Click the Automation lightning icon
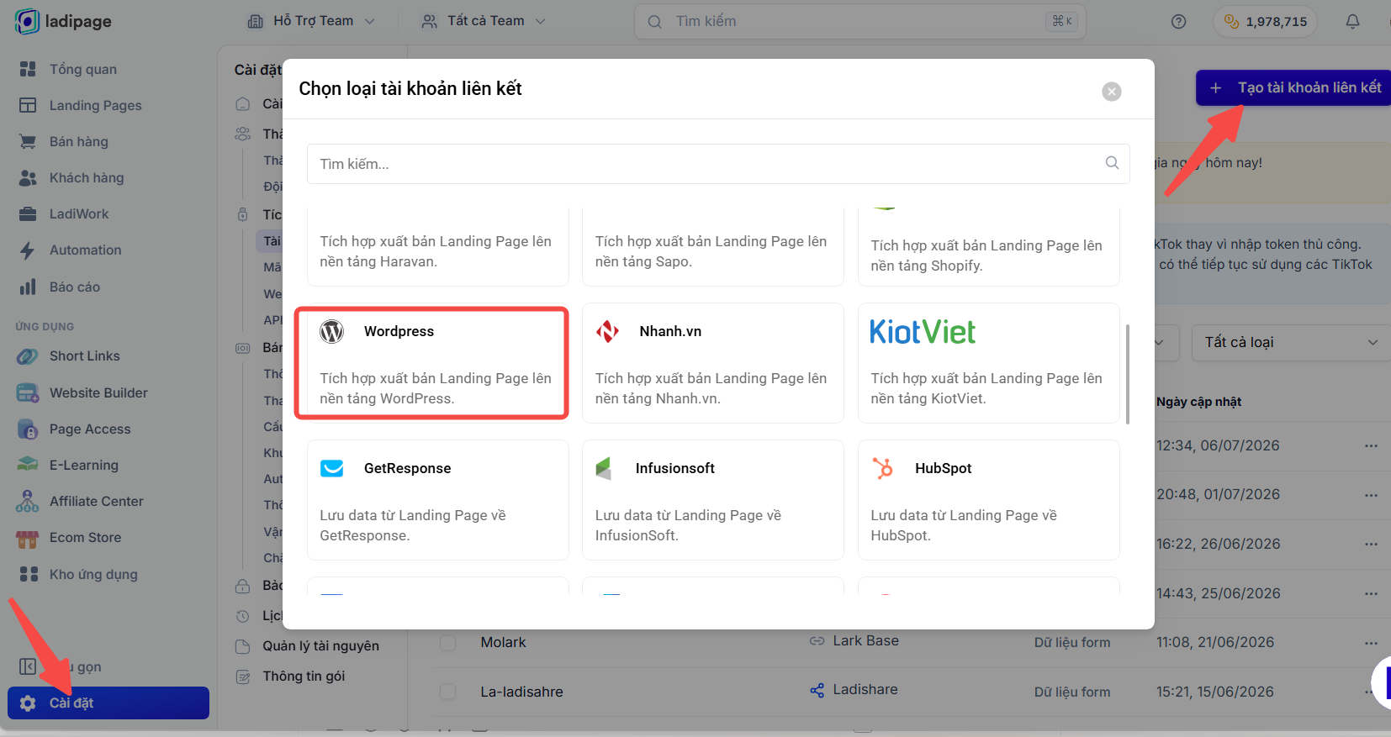 [28, 250]
